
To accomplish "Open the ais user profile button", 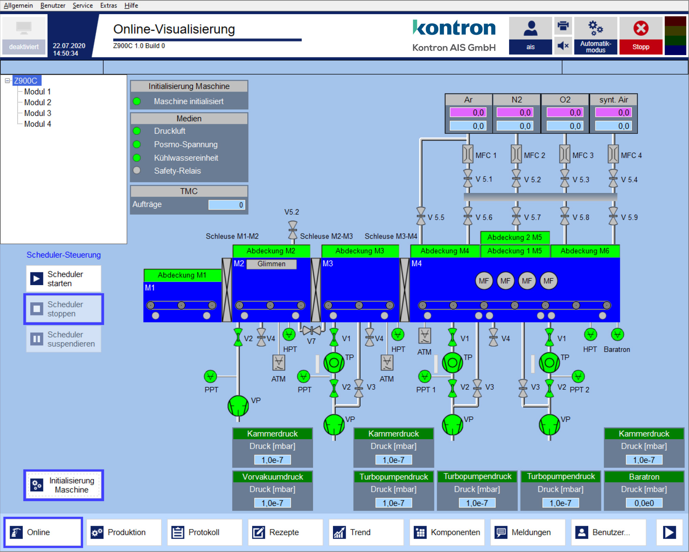I will (530, 36).
